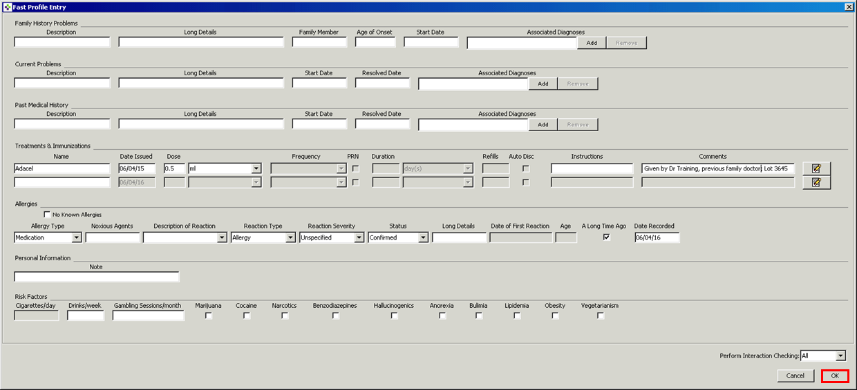
Task: Click Instructions field for Adacel
Action: pyautogui.click(x=592, y=168)
